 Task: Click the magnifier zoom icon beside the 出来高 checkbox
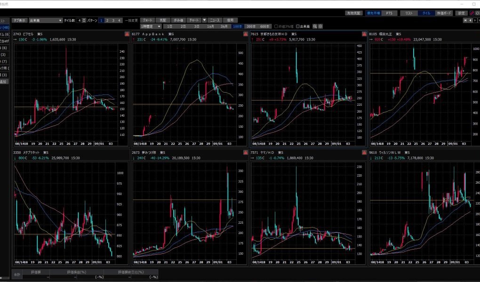[315, 26]
